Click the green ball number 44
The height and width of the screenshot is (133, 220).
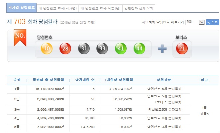click(x=139, y=48)
